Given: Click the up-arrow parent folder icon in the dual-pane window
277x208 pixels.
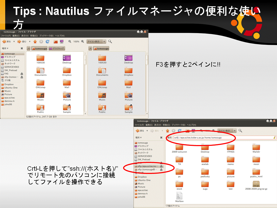Looking at the screenshot, I should pyautogui.click(x=35, y=41).
